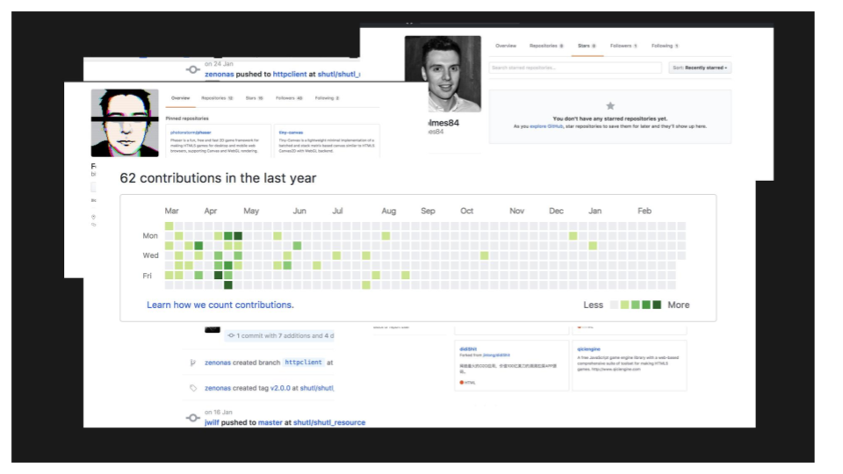This screenshot has height=474, width=843.
Task: Open the Repositories 12 tab
Action: 217,98
